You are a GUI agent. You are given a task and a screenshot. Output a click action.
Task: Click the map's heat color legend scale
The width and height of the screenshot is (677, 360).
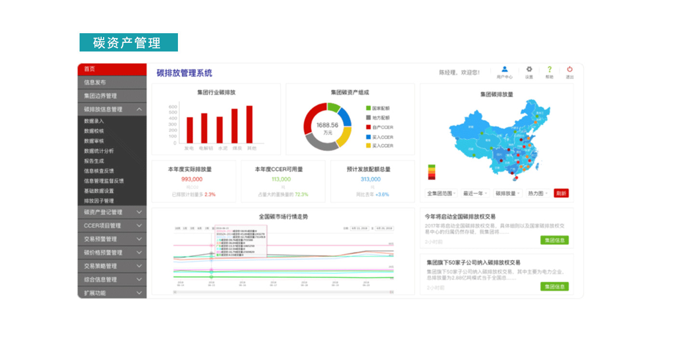432,172
